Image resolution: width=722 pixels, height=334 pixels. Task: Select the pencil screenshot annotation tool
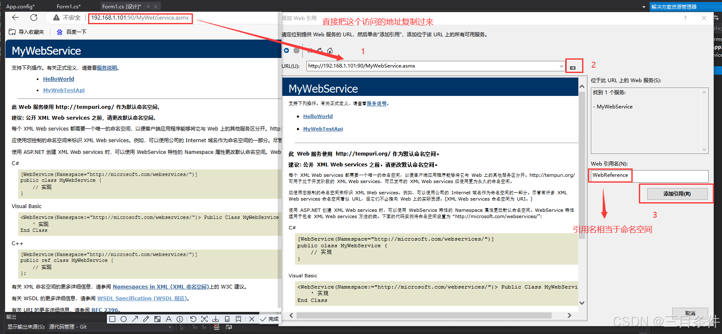146,319
